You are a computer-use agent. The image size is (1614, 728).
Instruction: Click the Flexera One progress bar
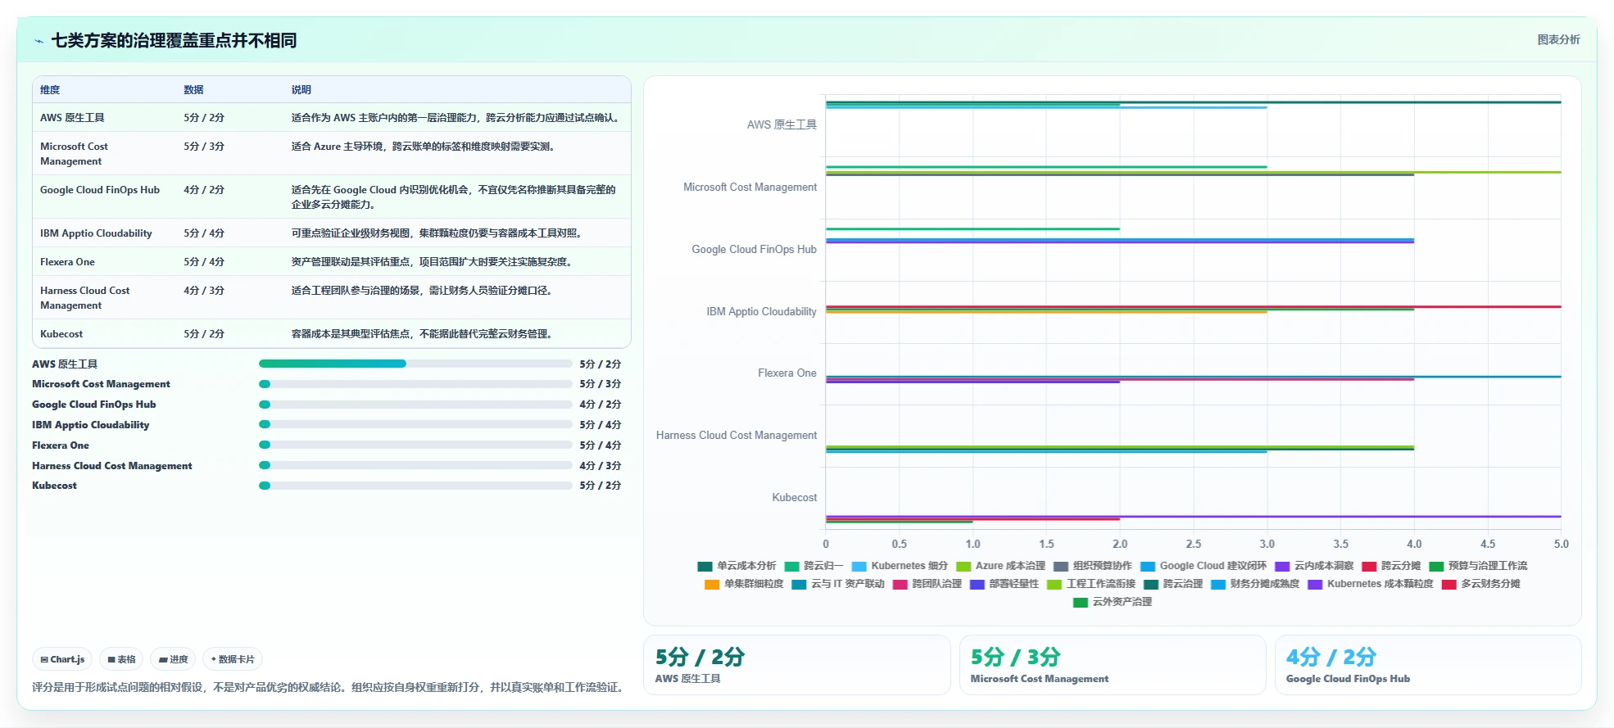(415, 445)
